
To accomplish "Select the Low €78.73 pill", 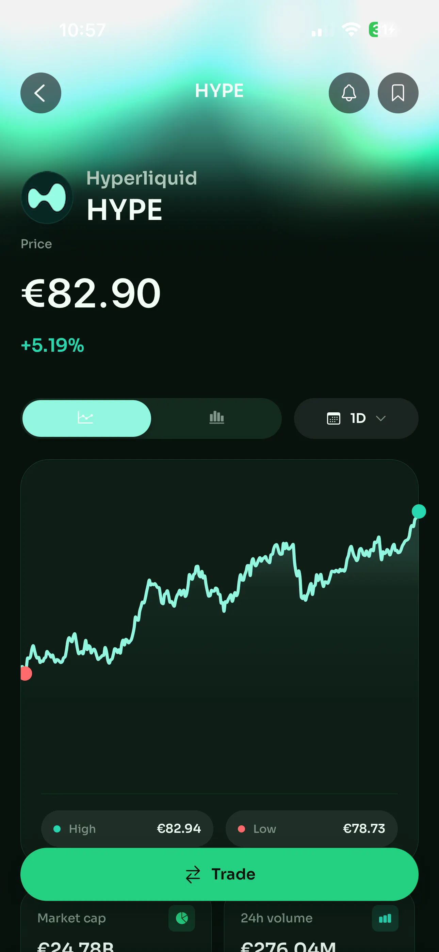I will [311, 828].
